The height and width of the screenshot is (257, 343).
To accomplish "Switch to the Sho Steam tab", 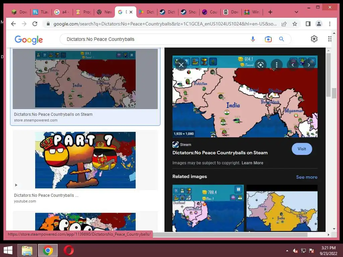I will (189, 12).
